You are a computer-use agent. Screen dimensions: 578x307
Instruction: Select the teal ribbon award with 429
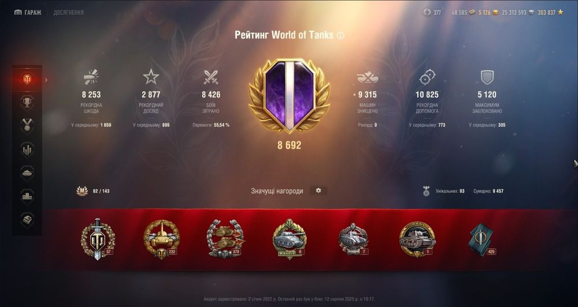pyautogui.click(x=482, y=240)
